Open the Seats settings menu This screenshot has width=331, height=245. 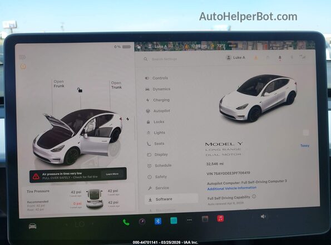point(156,144)
